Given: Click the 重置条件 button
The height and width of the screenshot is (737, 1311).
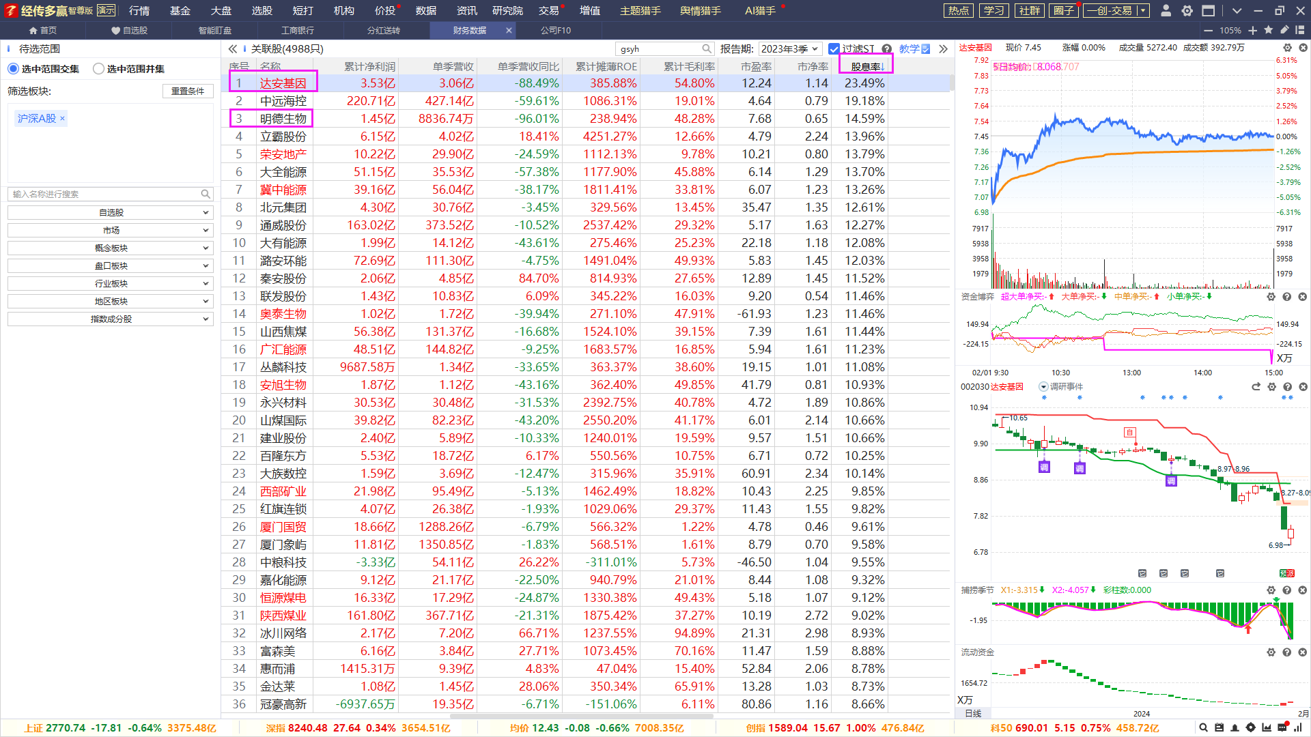Looking at the screenshot, I should [x=188, y=91].
